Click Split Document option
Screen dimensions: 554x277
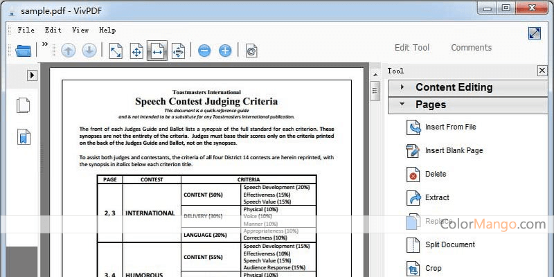coord(449,244)
